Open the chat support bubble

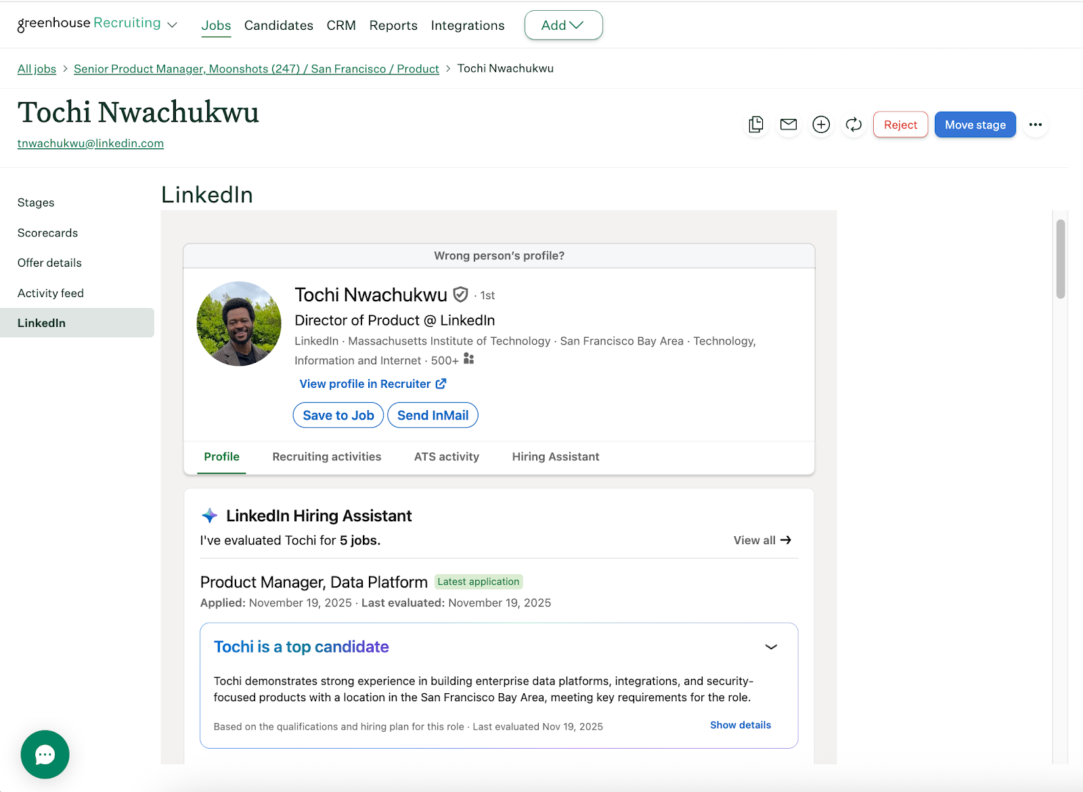[45, 754]
